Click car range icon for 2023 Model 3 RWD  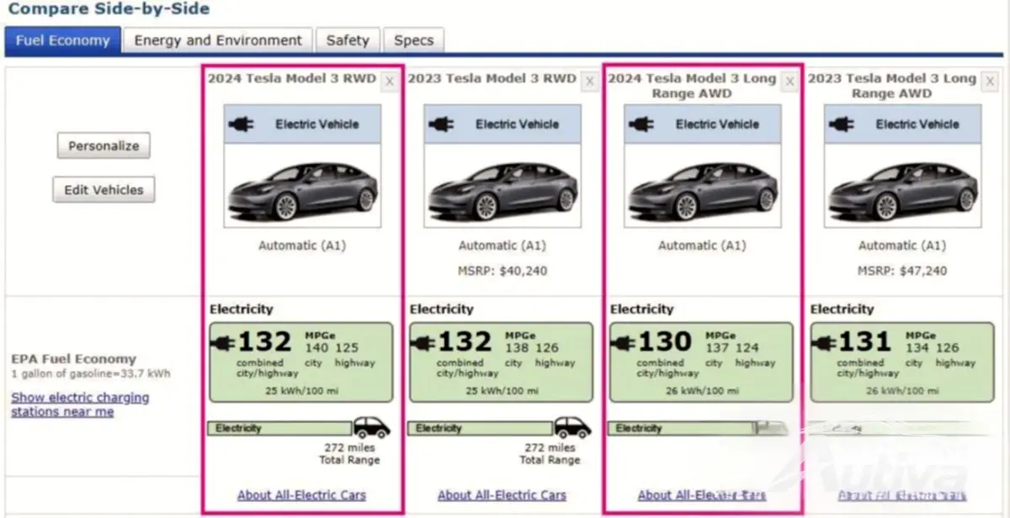(571, 427)
